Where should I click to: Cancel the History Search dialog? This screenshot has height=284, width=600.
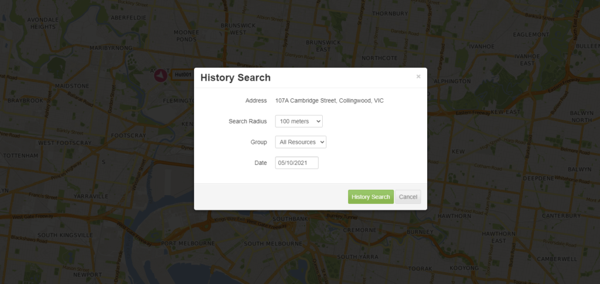(408, 197)
